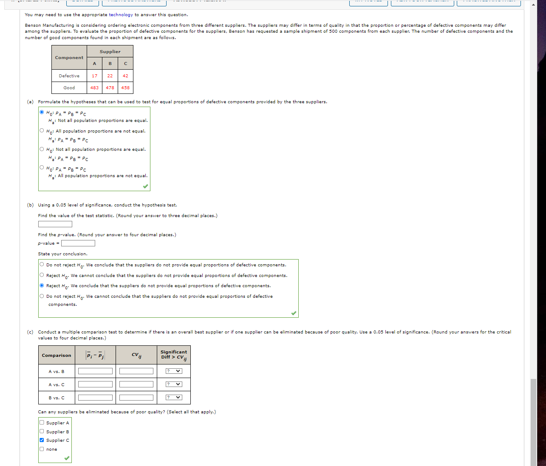Select the 'All population proportions are not equal' null hypothesis option
546x466 pixels.
(42, 130)
